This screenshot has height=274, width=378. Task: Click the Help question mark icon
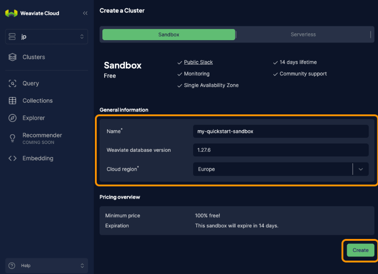(12, 266)
